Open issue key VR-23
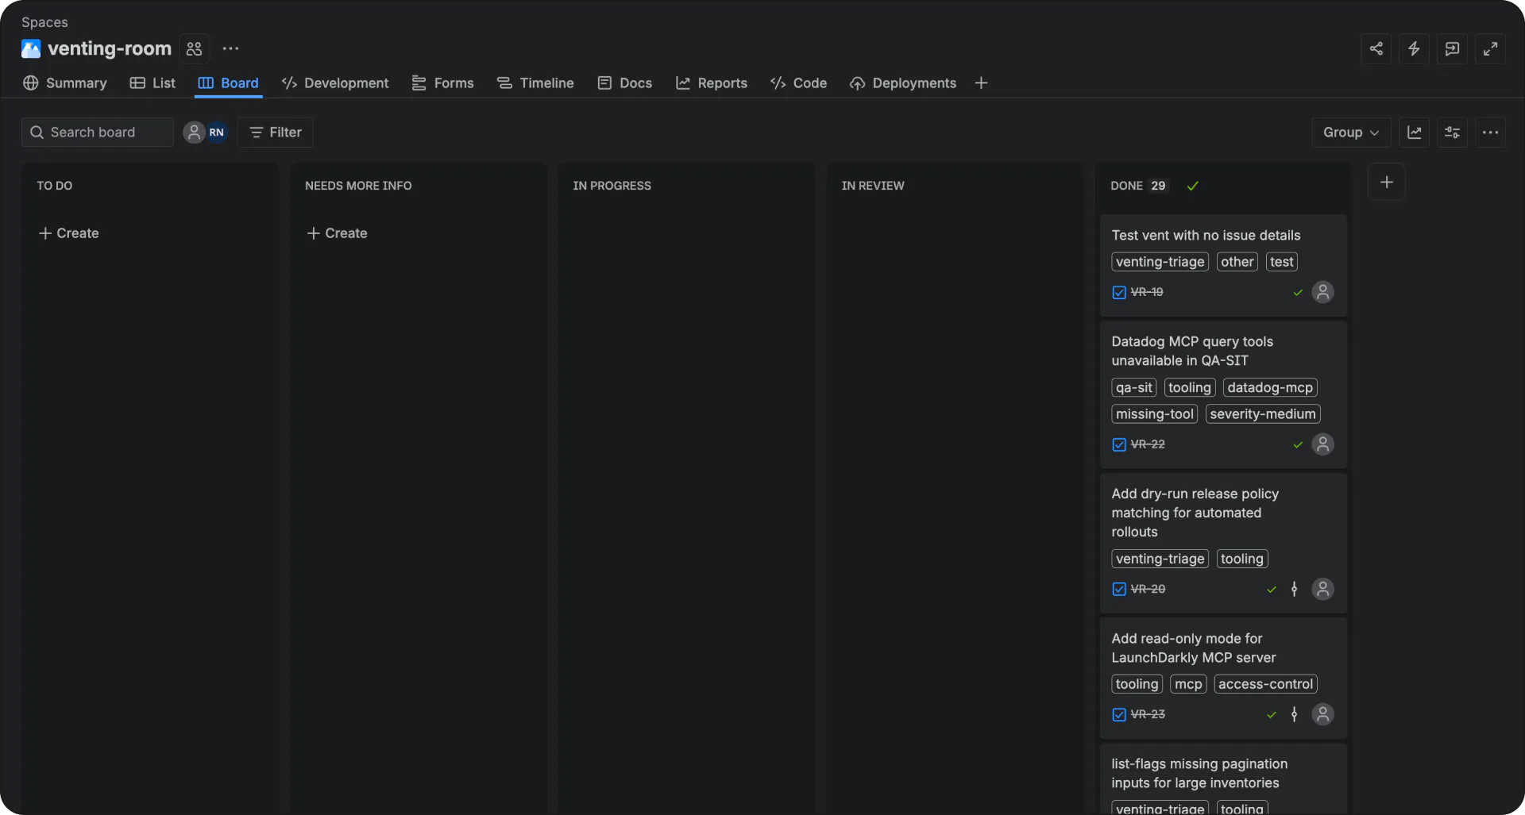 [1148, 714]
